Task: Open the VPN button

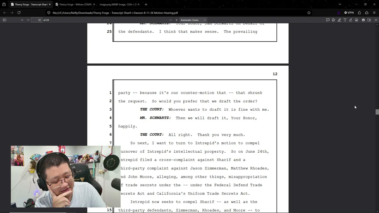Action: (x=349, y=13)
